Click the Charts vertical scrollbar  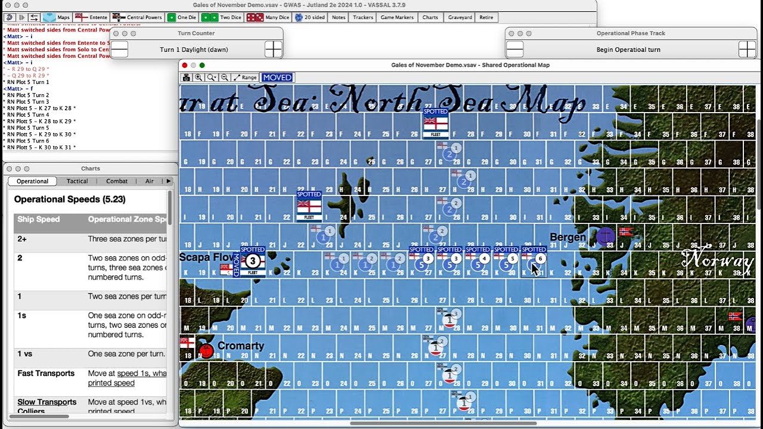pos(170,207)
